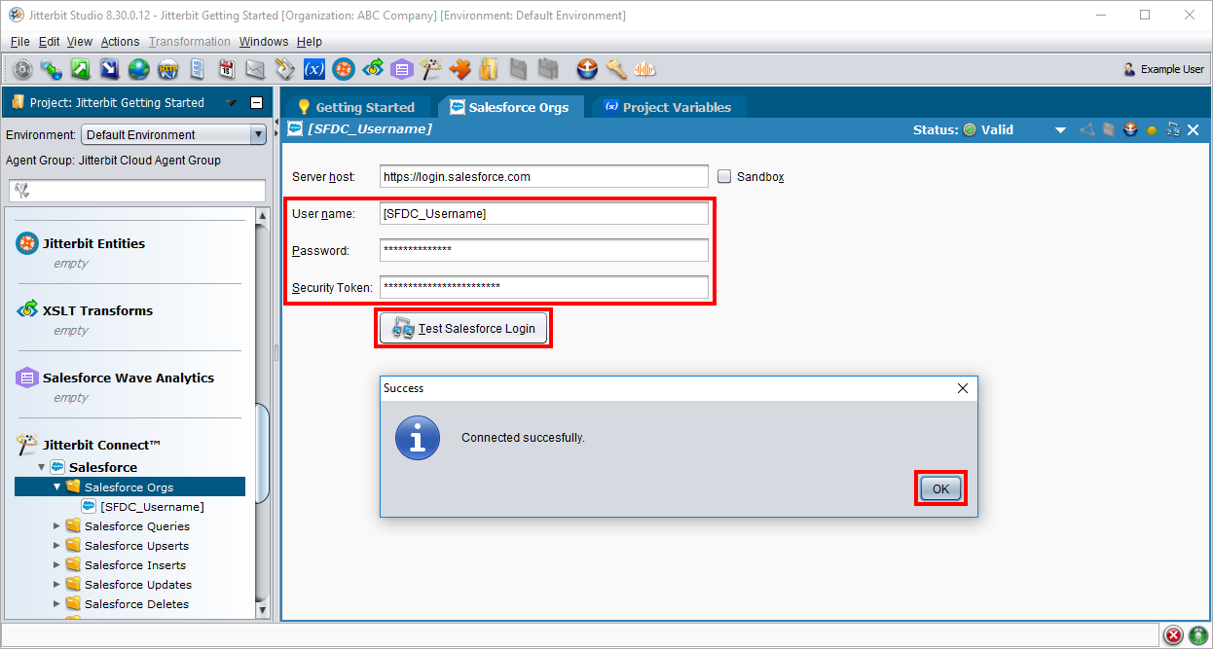Open the Environment dropdown
The width and height of the screenshot is (1213, 649).
(258, 135)
